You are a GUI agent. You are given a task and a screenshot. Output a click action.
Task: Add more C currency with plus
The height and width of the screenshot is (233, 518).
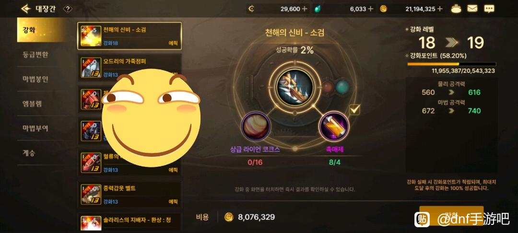[304, 9]
